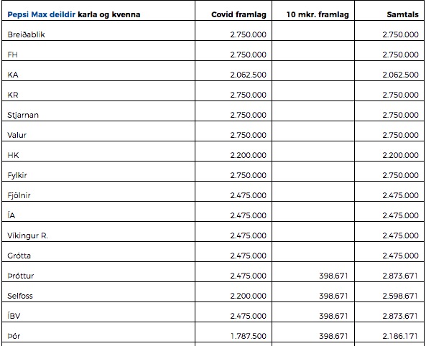This screenshot has width=426, height=346.
Task: Select the Víkingur R. team name
Action: [27, 235]
